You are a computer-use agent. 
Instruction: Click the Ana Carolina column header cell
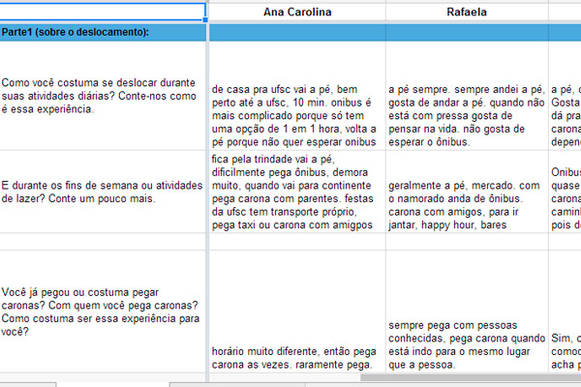tap(297, 13)
